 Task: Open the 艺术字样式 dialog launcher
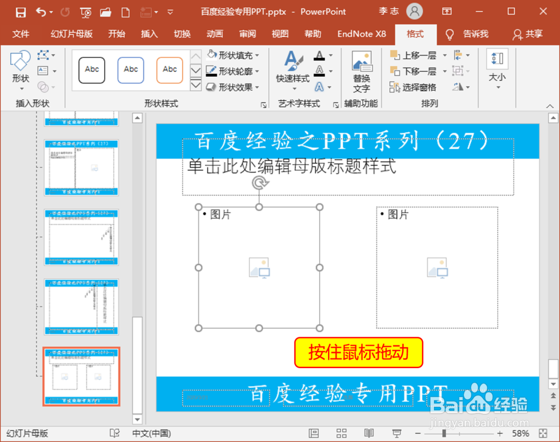click(x=336, y=105)
